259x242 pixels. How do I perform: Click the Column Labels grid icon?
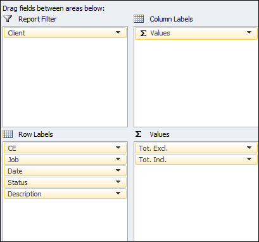pos(139,19)
